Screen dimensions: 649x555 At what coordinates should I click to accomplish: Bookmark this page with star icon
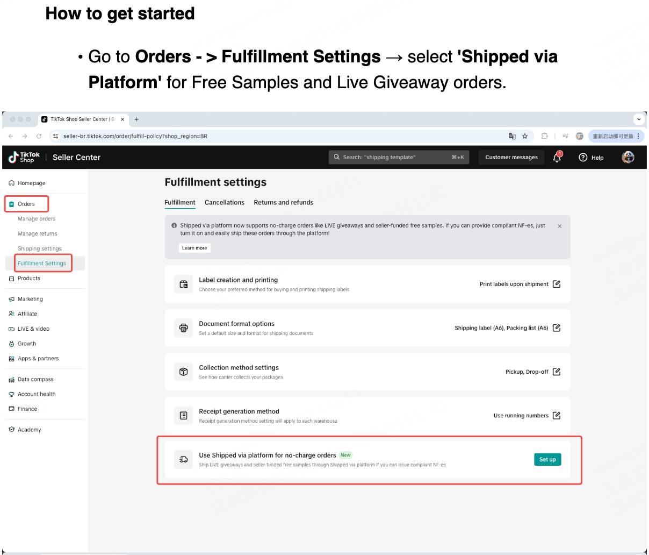pyautogui.click(x=525, y=136)
